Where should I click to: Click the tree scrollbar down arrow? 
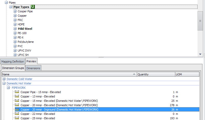[x=200, y=54]
